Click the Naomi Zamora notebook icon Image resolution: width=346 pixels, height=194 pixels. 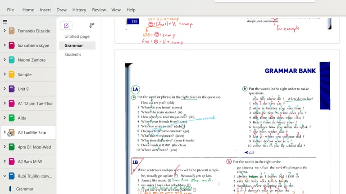12,60
